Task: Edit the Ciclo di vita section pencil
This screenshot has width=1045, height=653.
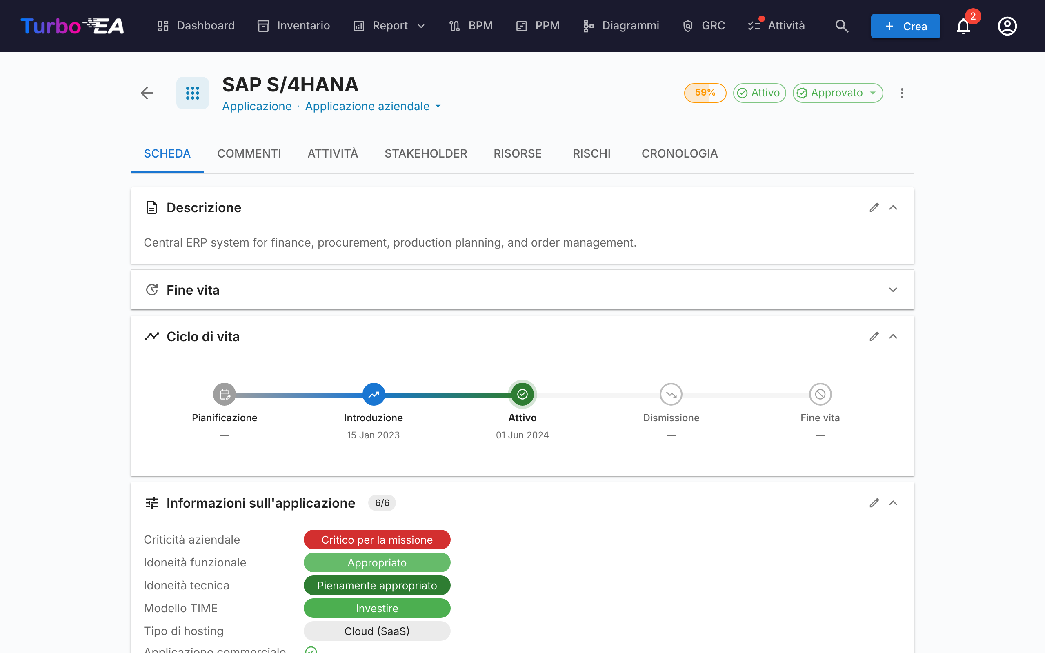Action: [x=874, y=336]
